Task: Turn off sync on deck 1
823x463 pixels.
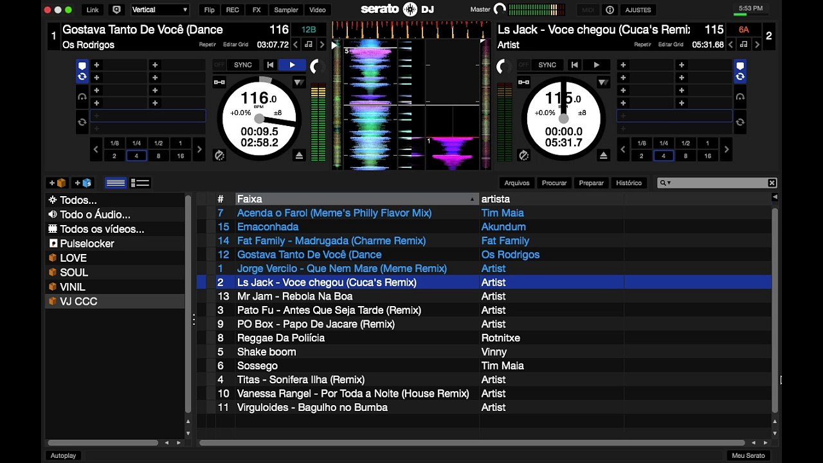Action: (x=219, y=65)
